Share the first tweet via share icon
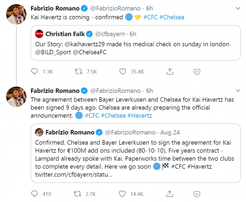 (x=169, y=72)
